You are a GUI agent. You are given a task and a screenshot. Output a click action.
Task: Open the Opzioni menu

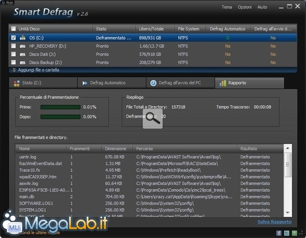point(245,7)
